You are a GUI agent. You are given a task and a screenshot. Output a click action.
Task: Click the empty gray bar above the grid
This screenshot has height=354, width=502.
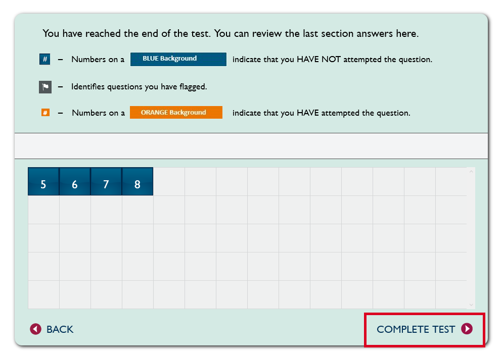tap(251, 146)
